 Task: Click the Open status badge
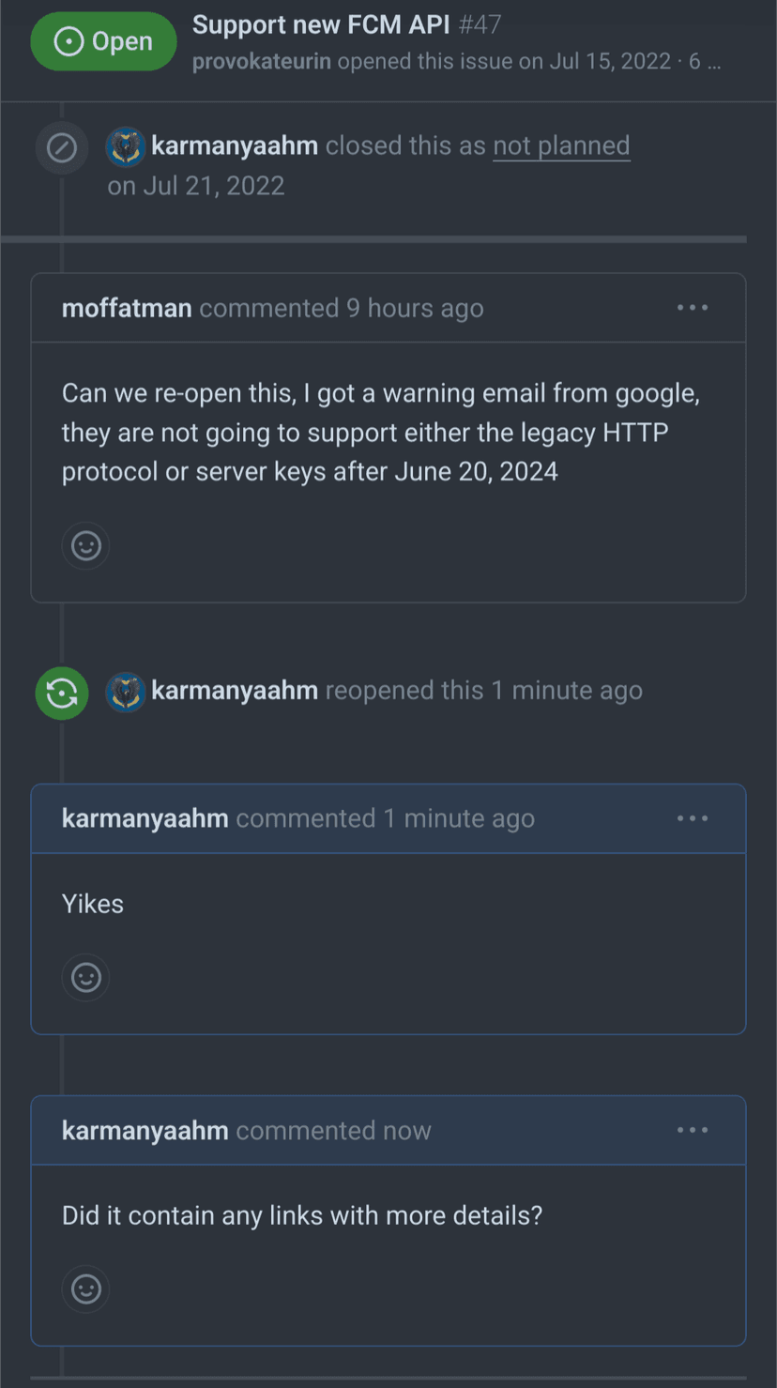[x=103, y=40]
